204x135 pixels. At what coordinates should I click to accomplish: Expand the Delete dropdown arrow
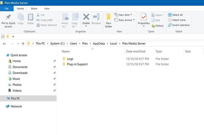point(86,26)
